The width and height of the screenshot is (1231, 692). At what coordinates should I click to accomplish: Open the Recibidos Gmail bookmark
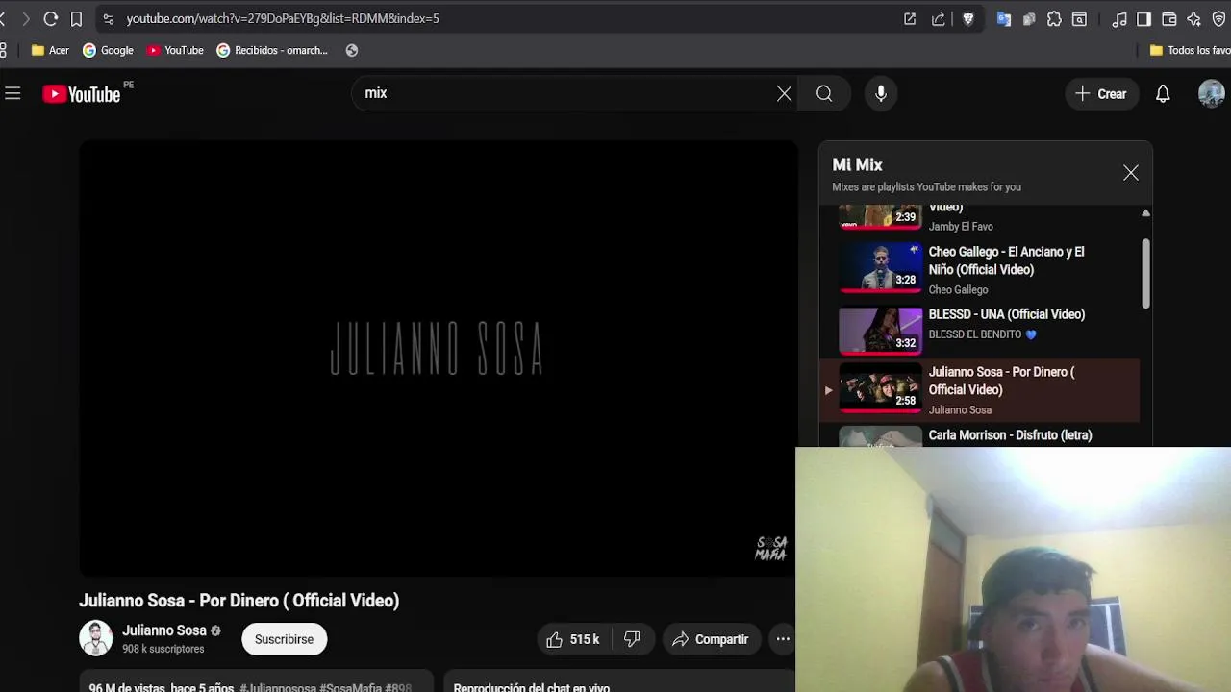tap(272, 50)
